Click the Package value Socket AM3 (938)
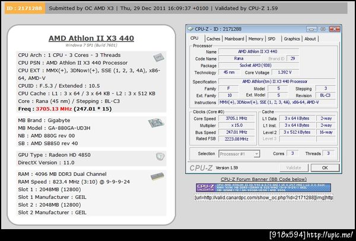 (x=259, y=66)
